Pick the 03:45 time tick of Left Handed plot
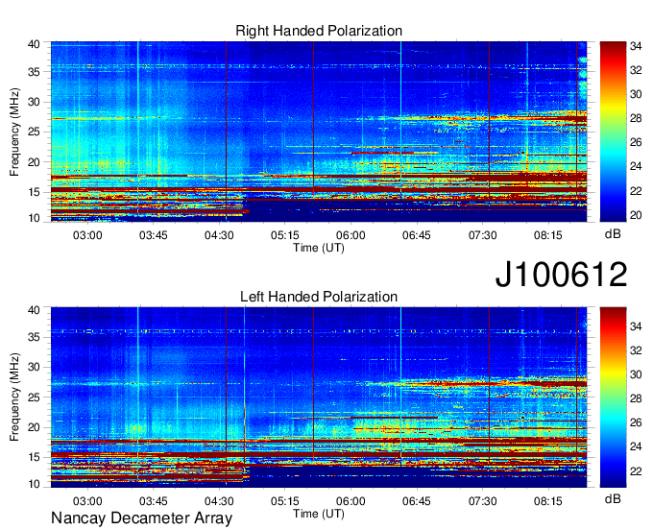The height and width of the screenshot is (530, 653). [154, 501]
